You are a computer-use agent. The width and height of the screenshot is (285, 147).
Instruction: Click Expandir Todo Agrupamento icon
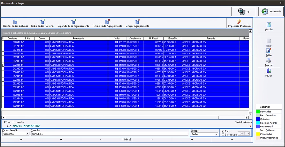click(x=74, y=22)
